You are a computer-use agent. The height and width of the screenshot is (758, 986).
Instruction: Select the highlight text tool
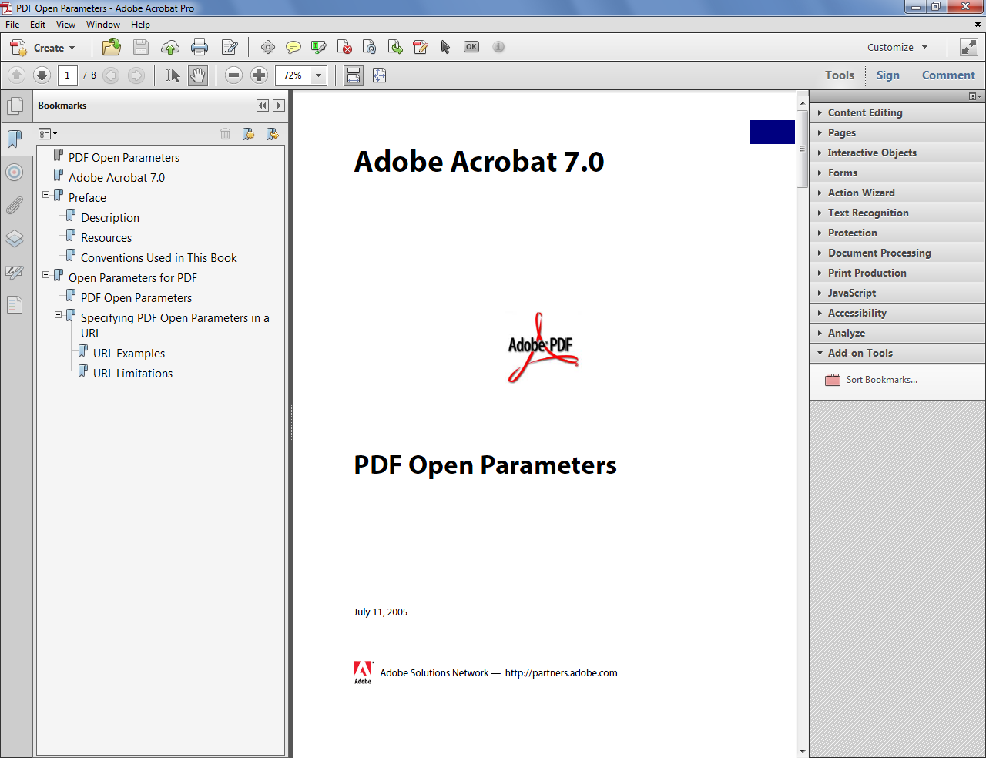click(x=319, y=47)
